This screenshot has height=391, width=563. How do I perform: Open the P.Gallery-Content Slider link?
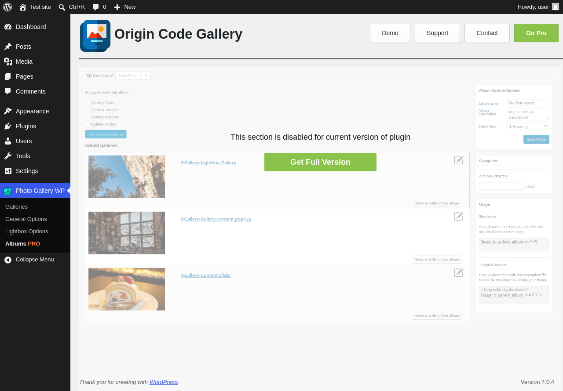coord(206,275)
